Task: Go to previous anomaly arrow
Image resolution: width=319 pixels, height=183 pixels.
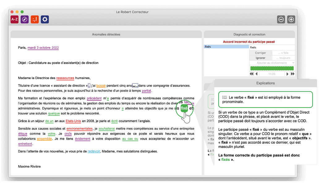Action: click(257, 74)
